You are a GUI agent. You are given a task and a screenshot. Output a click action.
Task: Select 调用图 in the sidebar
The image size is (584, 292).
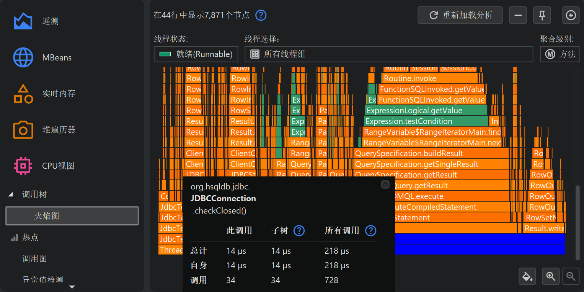click(x=34, y=259)
